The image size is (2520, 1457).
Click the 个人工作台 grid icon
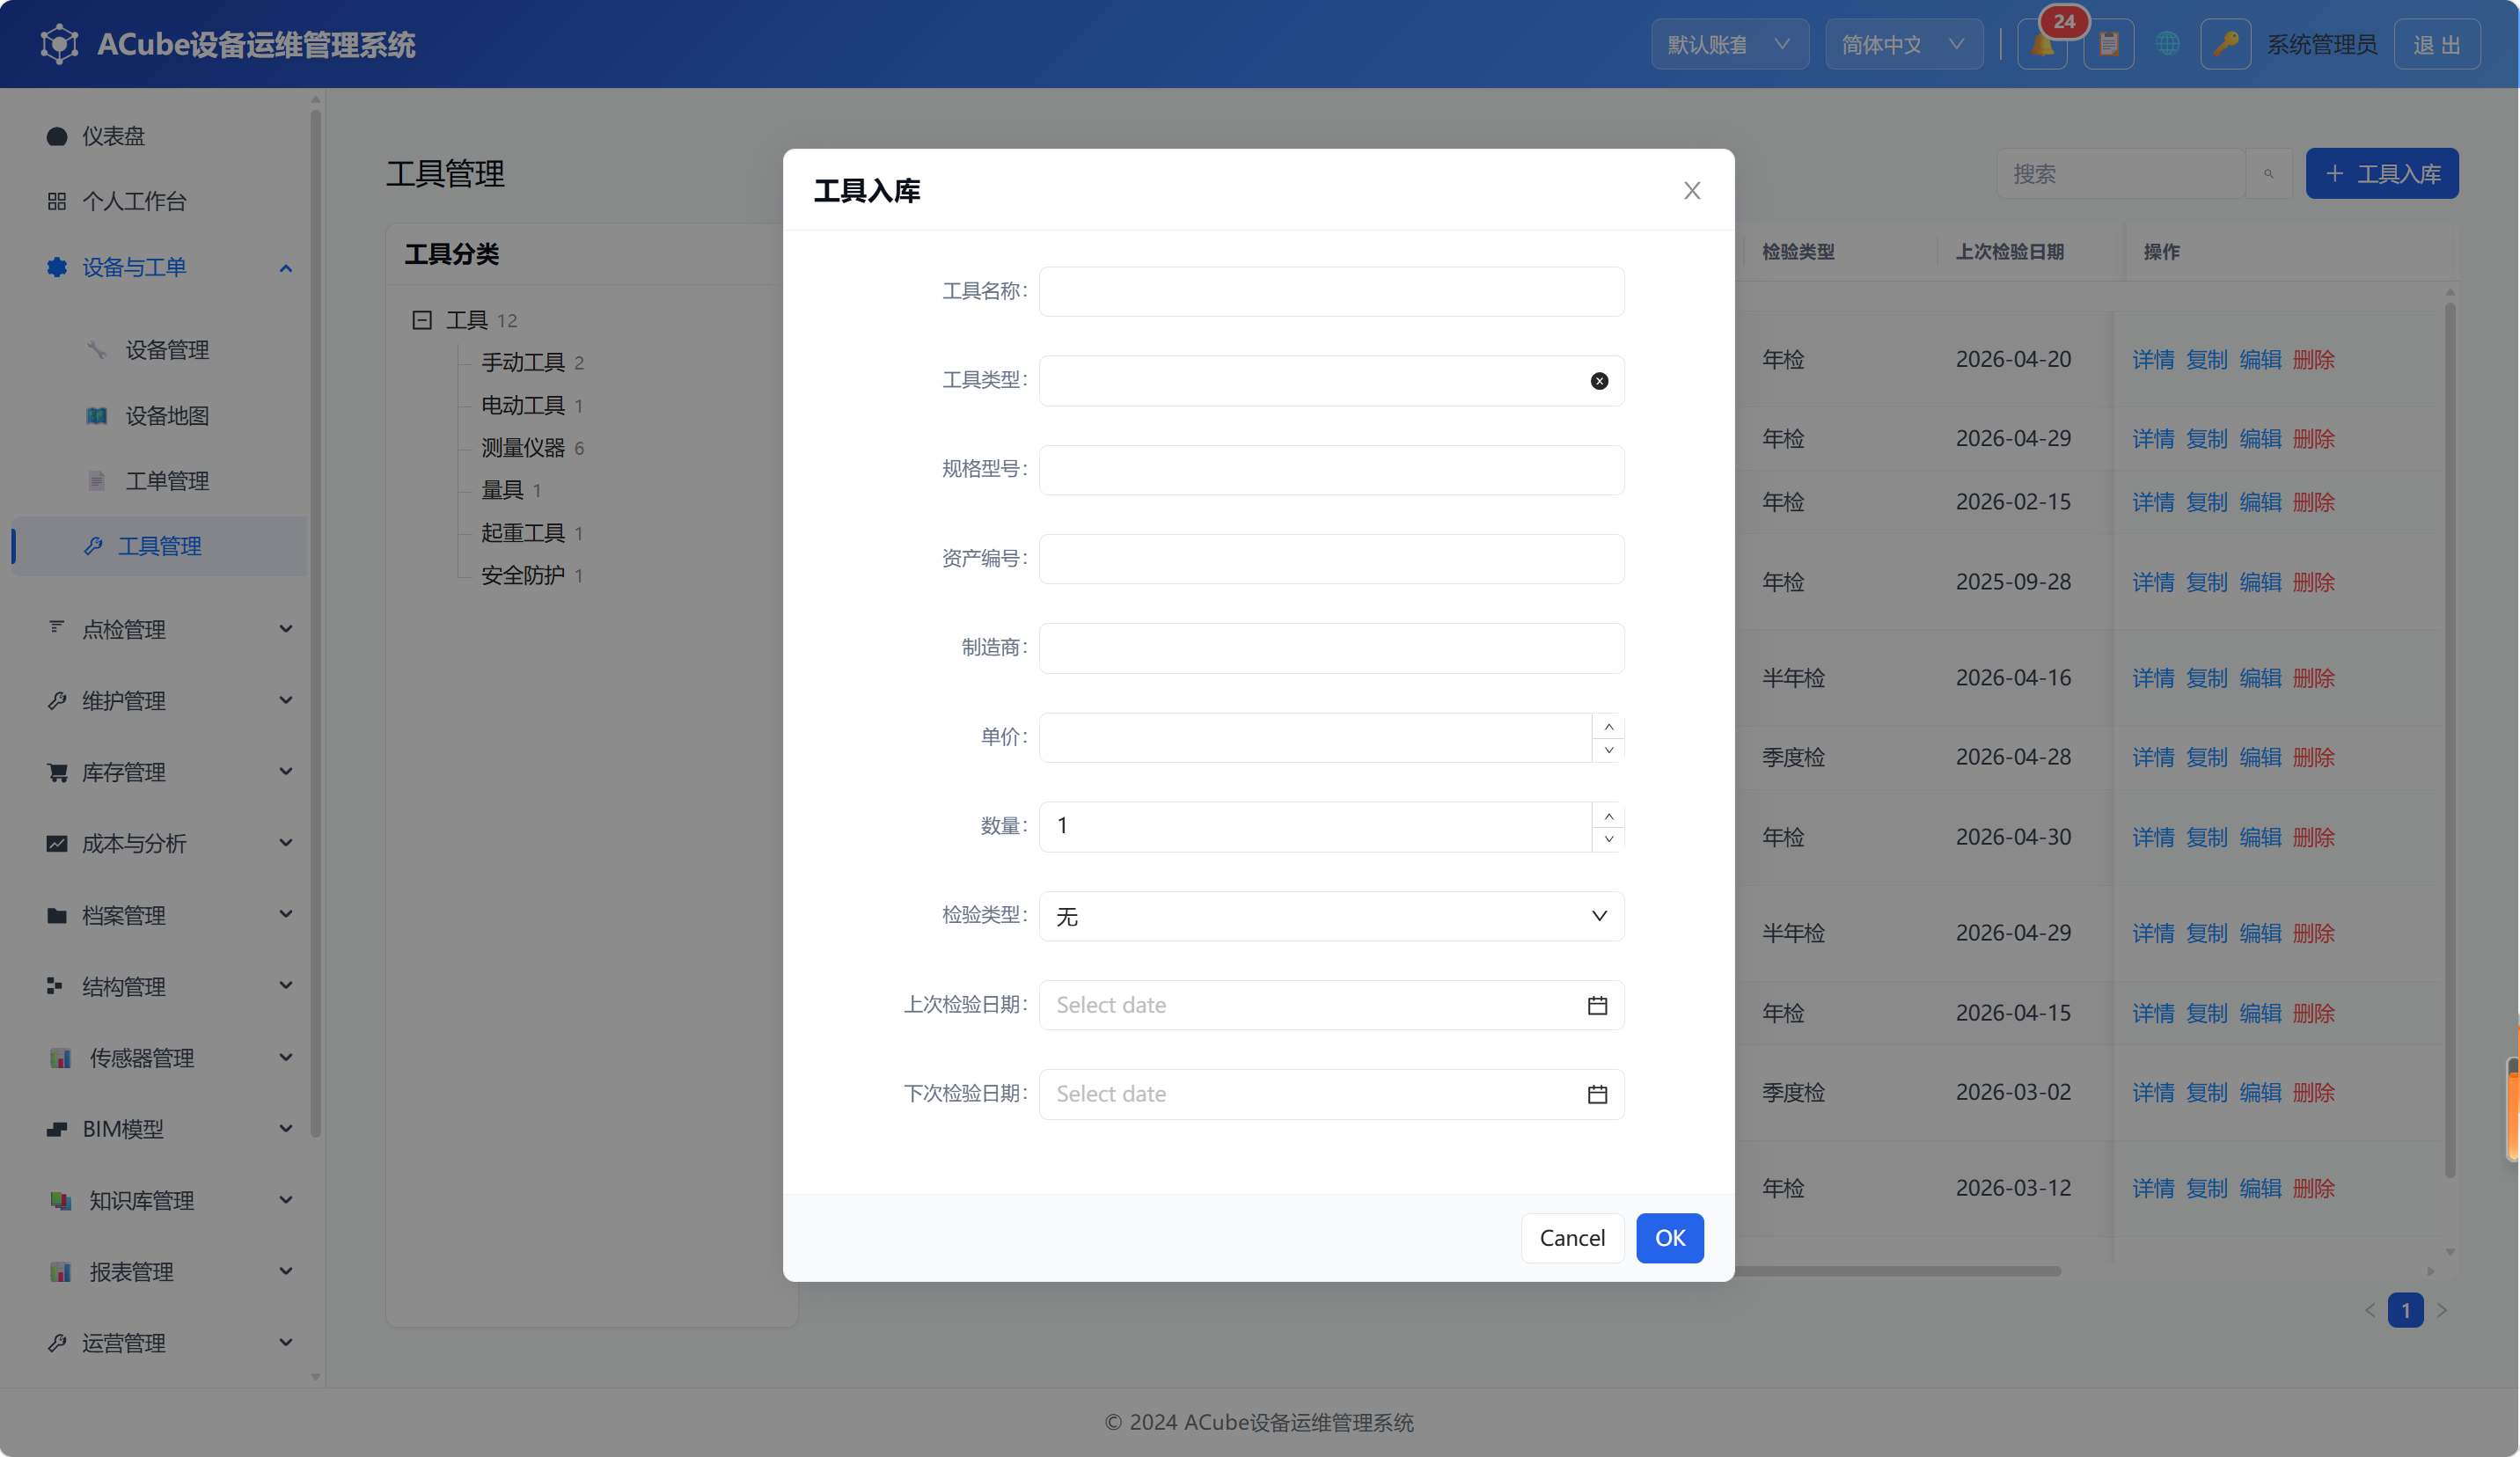[x=57, y=201]
